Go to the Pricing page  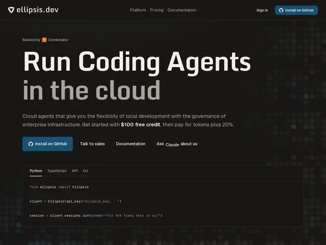point(157,10)
